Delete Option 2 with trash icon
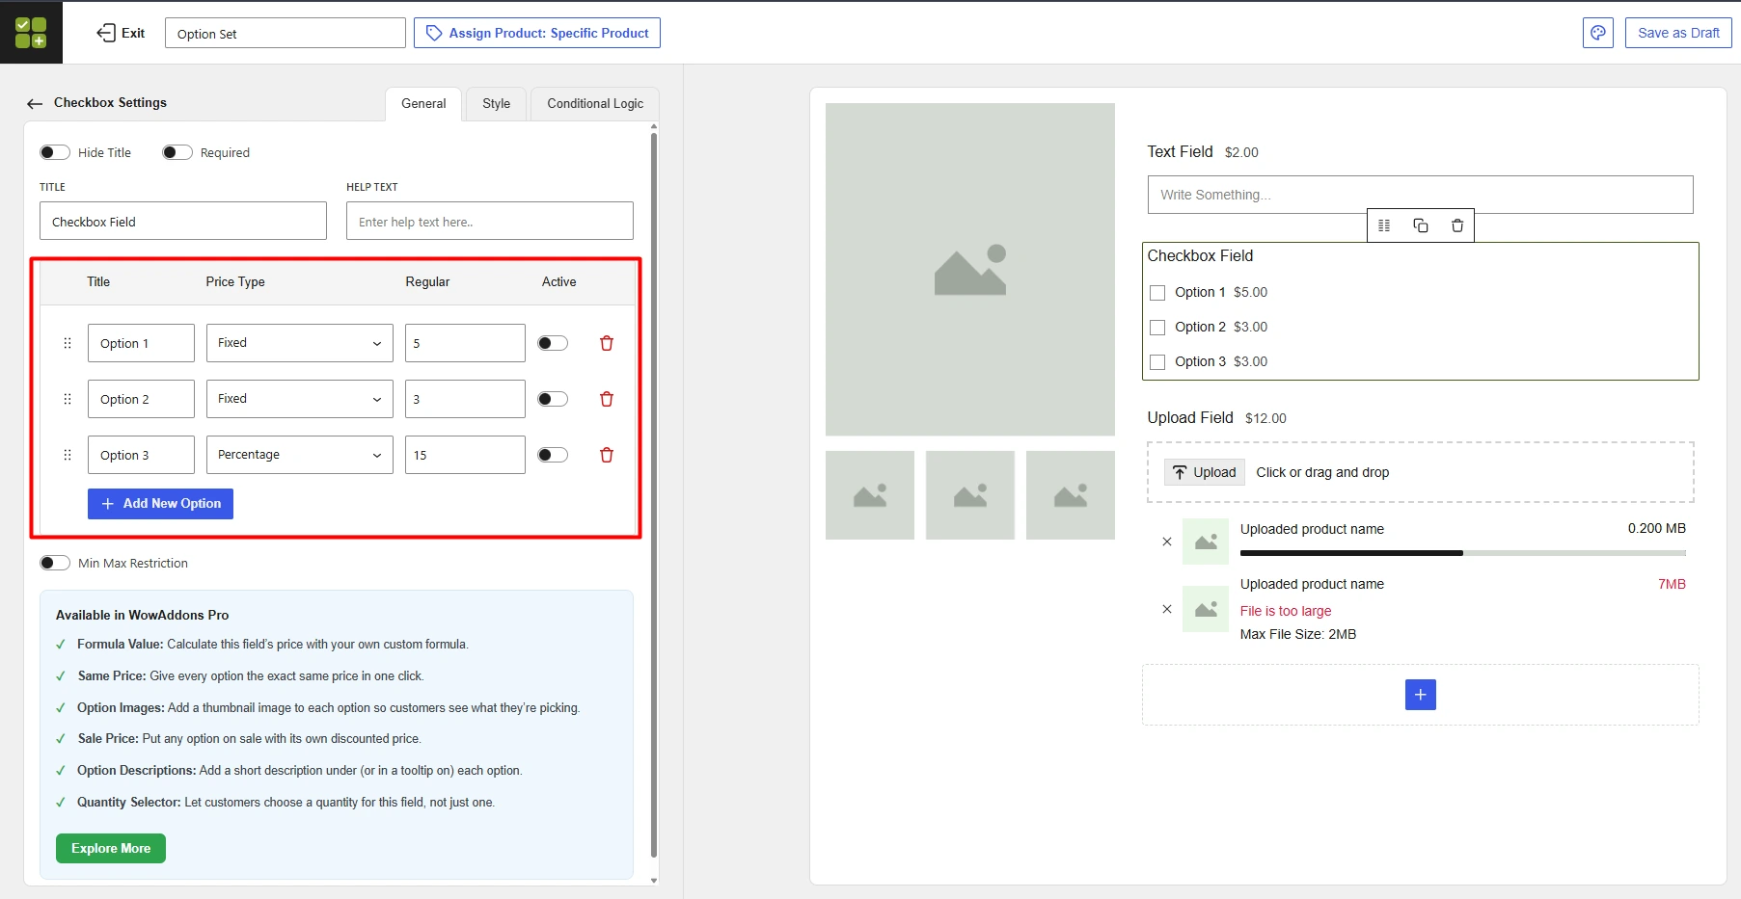Image resolution: width=1741 pixels, height=899 pixels. [607, 399]
